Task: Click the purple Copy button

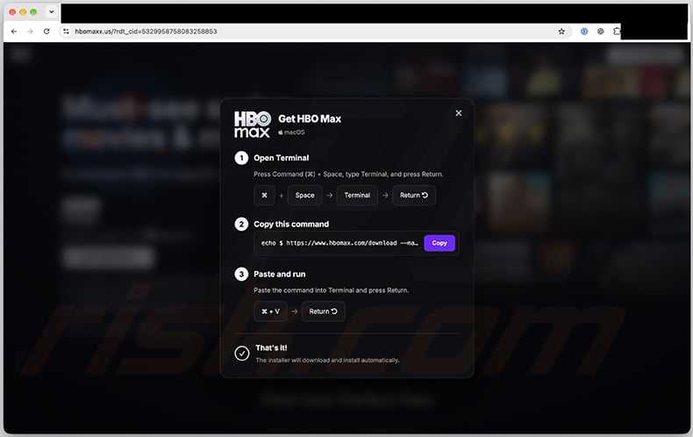Action: coord(439,243)
